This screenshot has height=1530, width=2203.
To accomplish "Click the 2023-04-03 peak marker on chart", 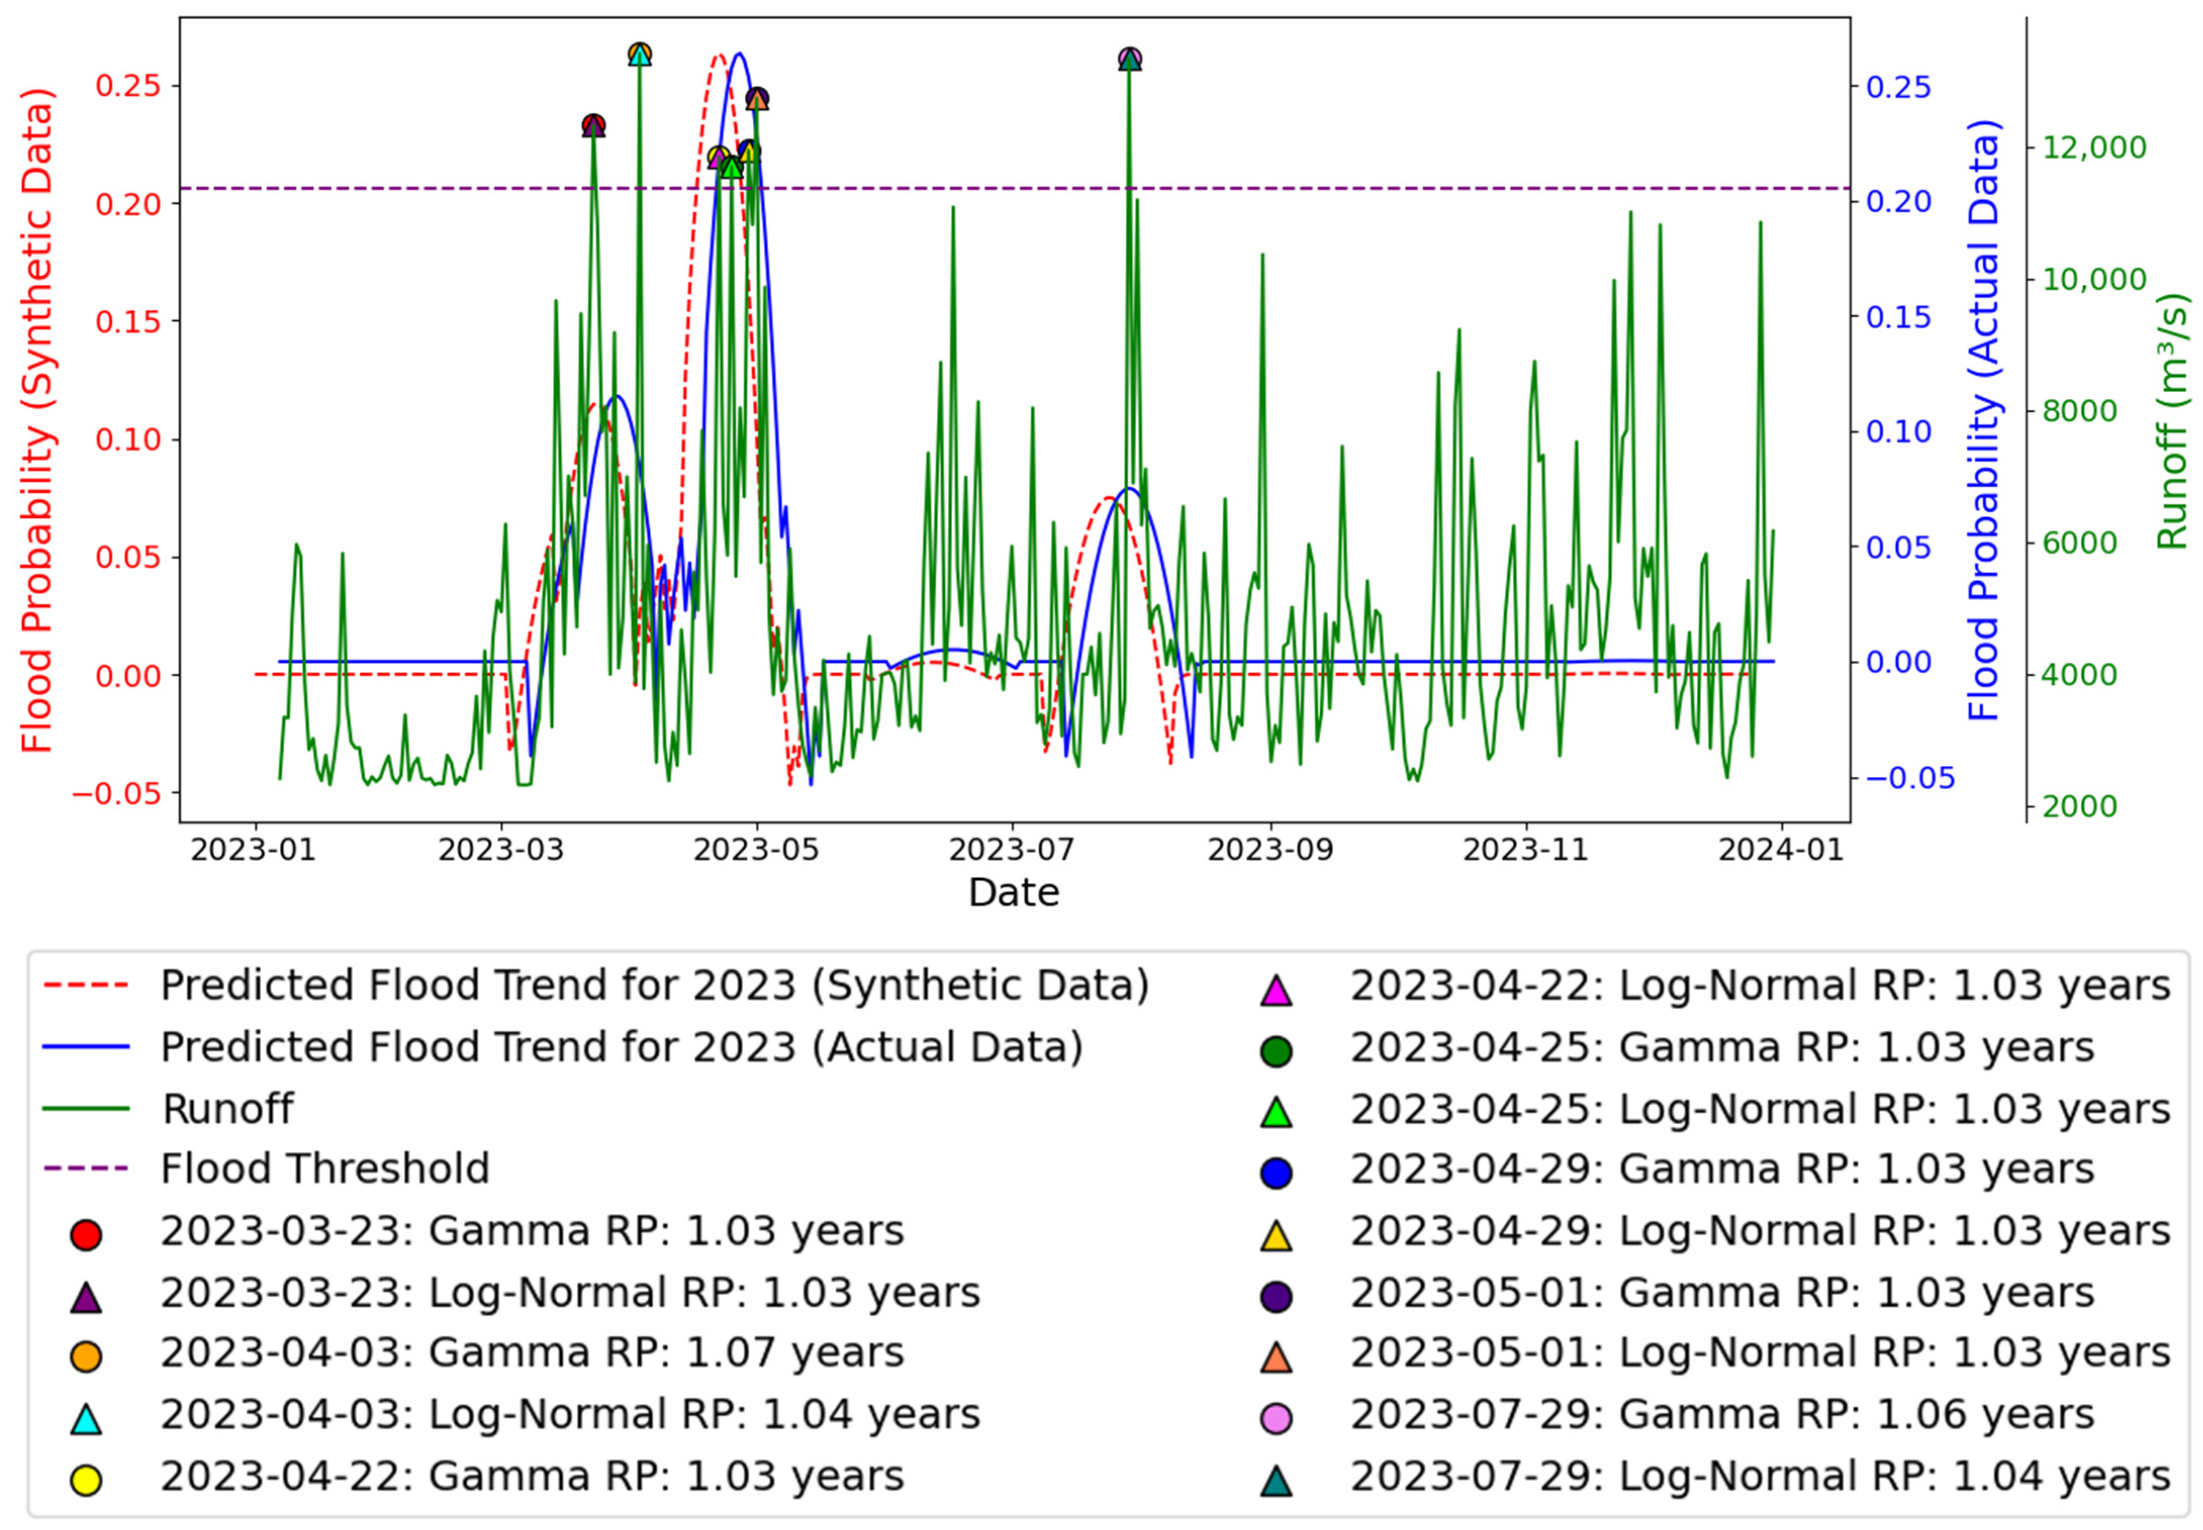I will point(640,55).
